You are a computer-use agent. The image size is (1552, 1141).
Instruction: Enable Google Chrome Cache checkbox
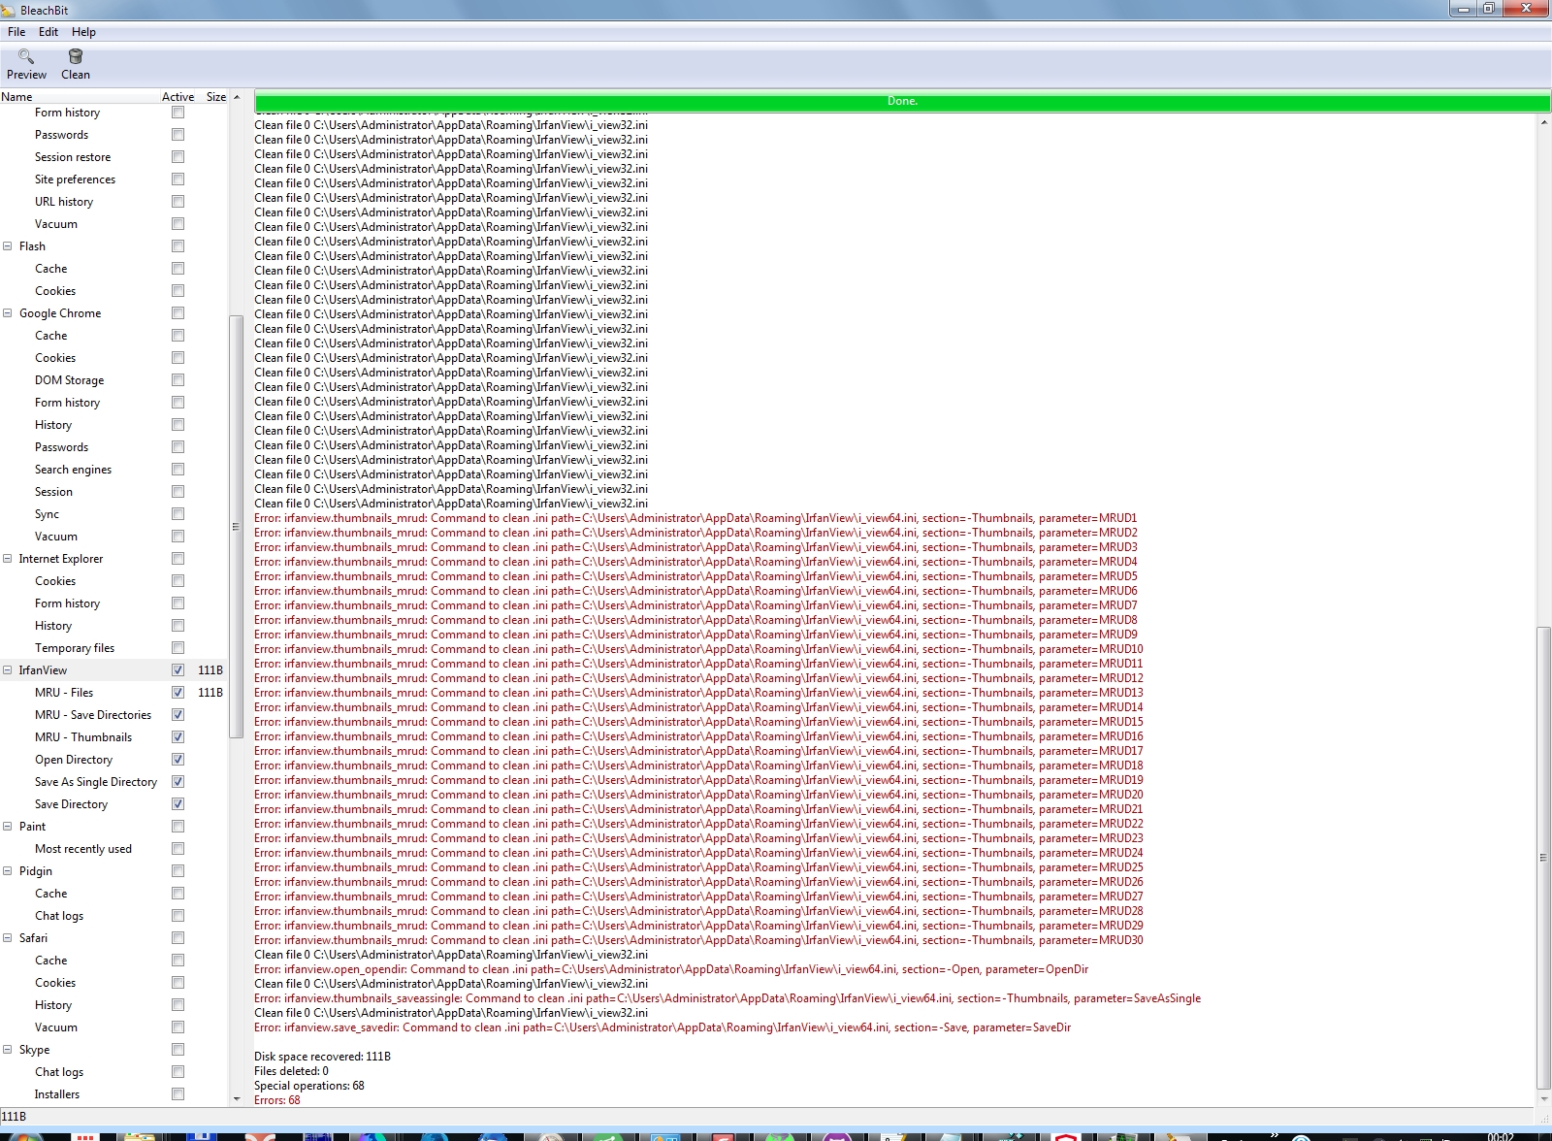coord(178,336)
